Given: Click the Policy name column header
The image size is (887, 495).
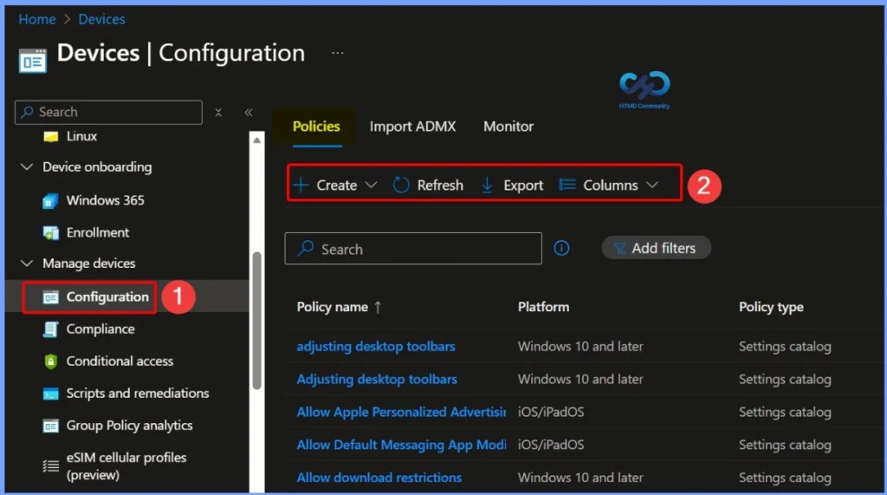Looking at the screenshot, I should click(x=332, y=307).
